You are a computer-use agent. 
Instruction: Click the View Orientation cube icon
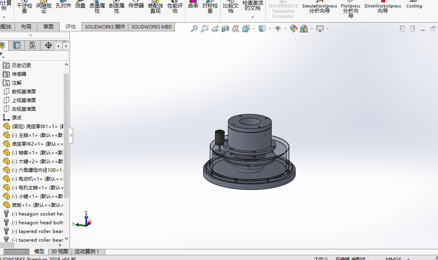tap(246, 29)
